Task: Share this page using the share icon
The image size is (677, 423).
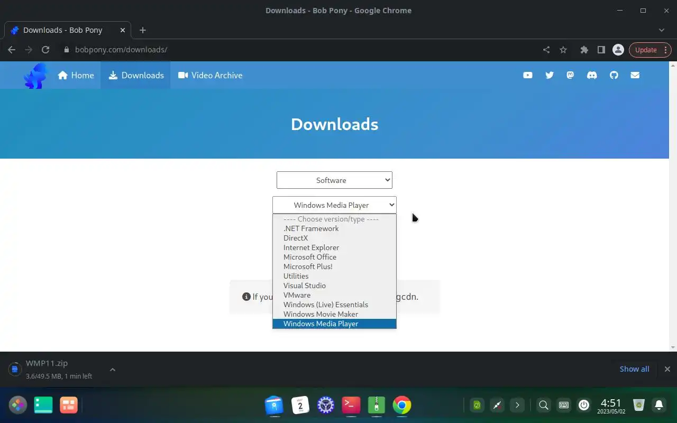Action: coord(546,50)
